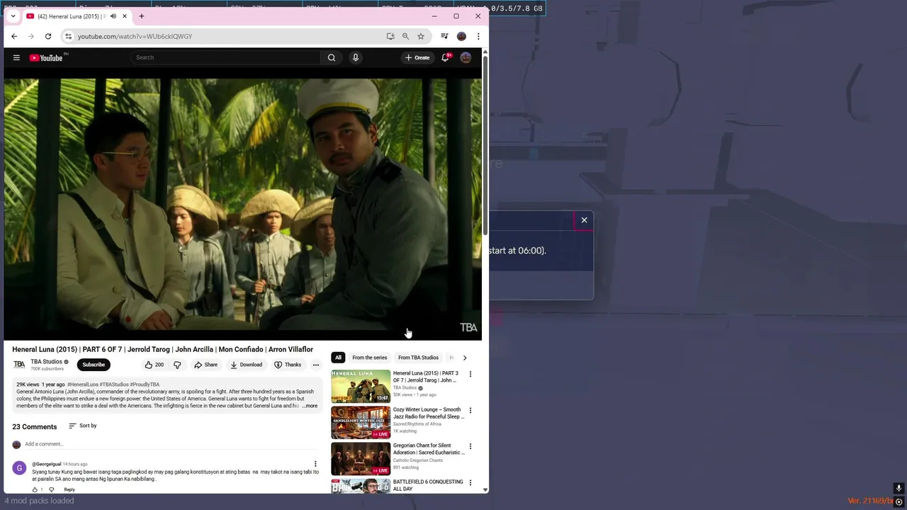Open the Chrome profile avatar
The image size is (907, 510).
[461, 36]
